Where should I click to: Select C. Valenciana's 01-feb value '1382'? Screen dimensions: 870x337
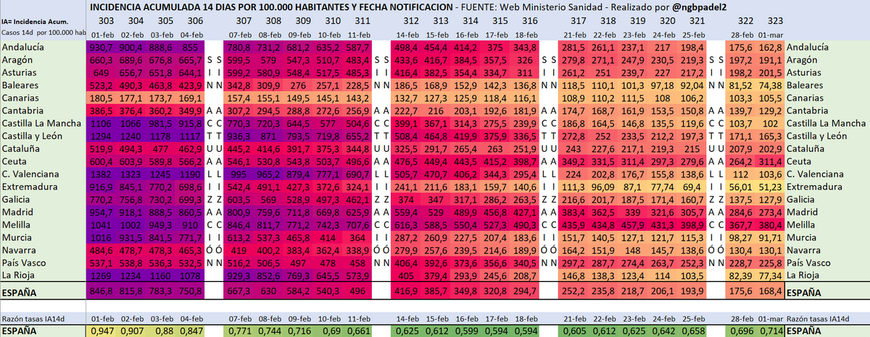[x=101, y=175]
